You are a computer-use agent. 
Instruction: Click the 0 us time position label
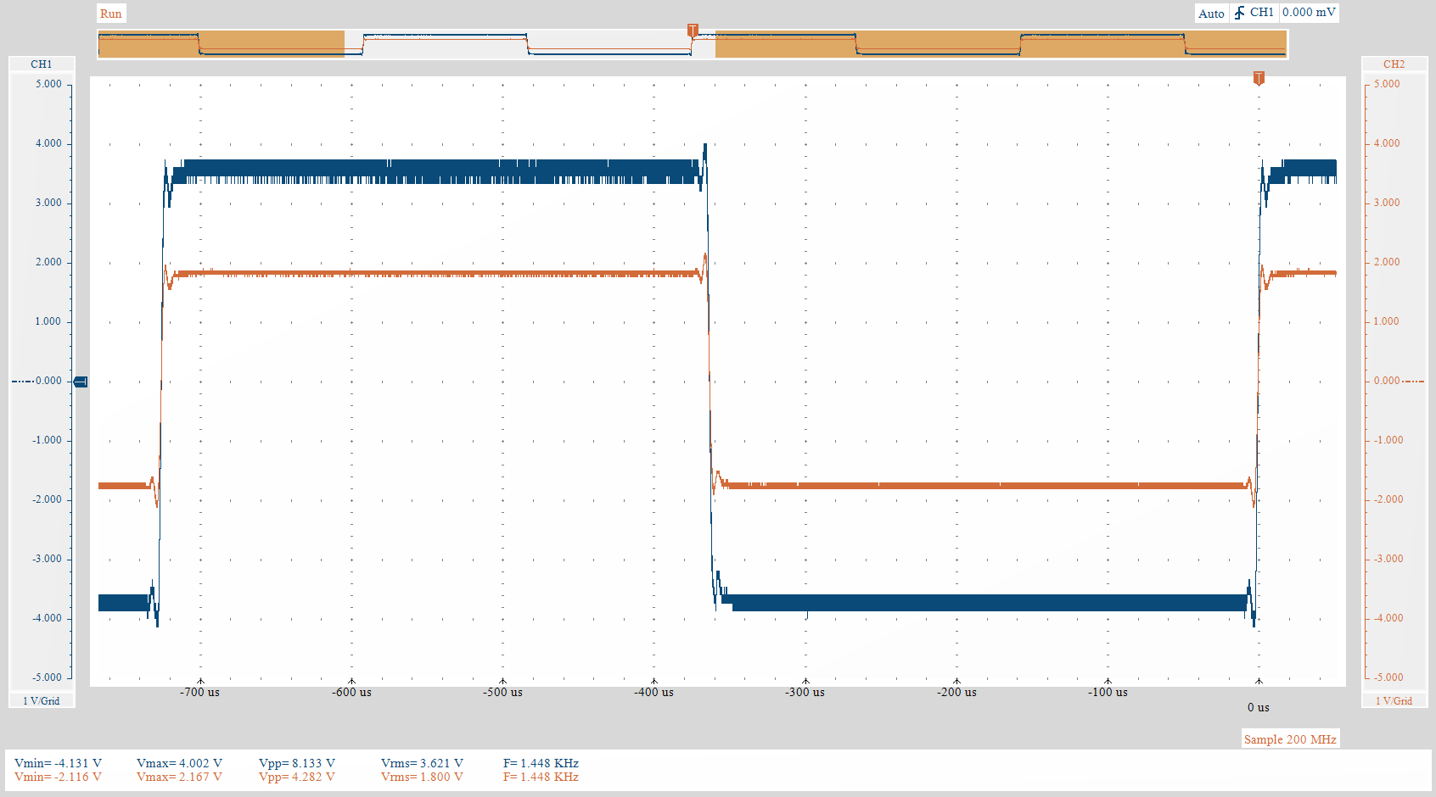tap(1259, 707)
